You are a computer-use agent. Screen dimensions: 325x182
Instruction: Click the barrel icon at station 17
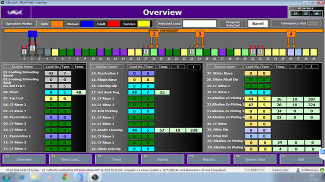coord(146,52)
